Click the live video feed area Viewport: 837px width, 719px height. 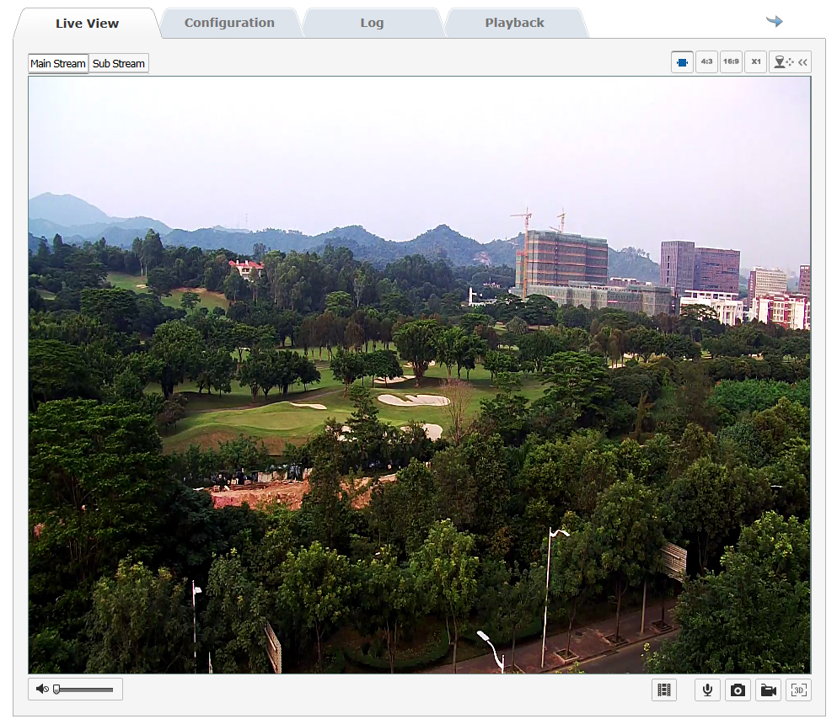click(420, 375)
